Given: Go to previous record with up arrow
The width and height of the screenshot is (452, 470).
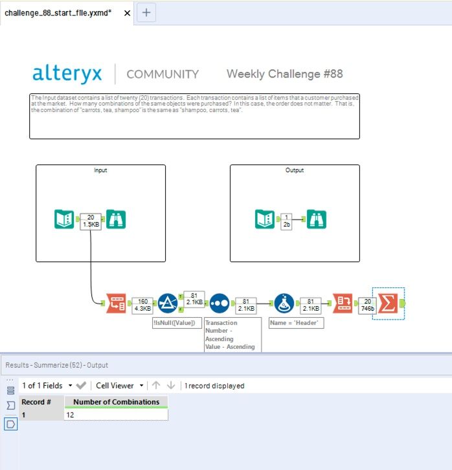Looking at the screenshot, I should (x=156, y=385).
